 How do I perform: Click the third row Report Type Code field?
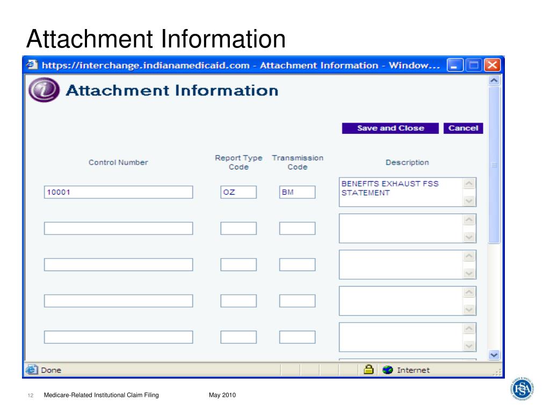(238, 265)
